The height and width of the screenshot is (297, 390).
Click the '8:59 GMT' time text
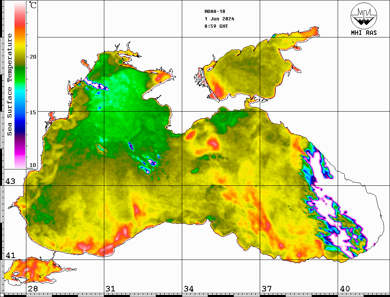[216, 26]
